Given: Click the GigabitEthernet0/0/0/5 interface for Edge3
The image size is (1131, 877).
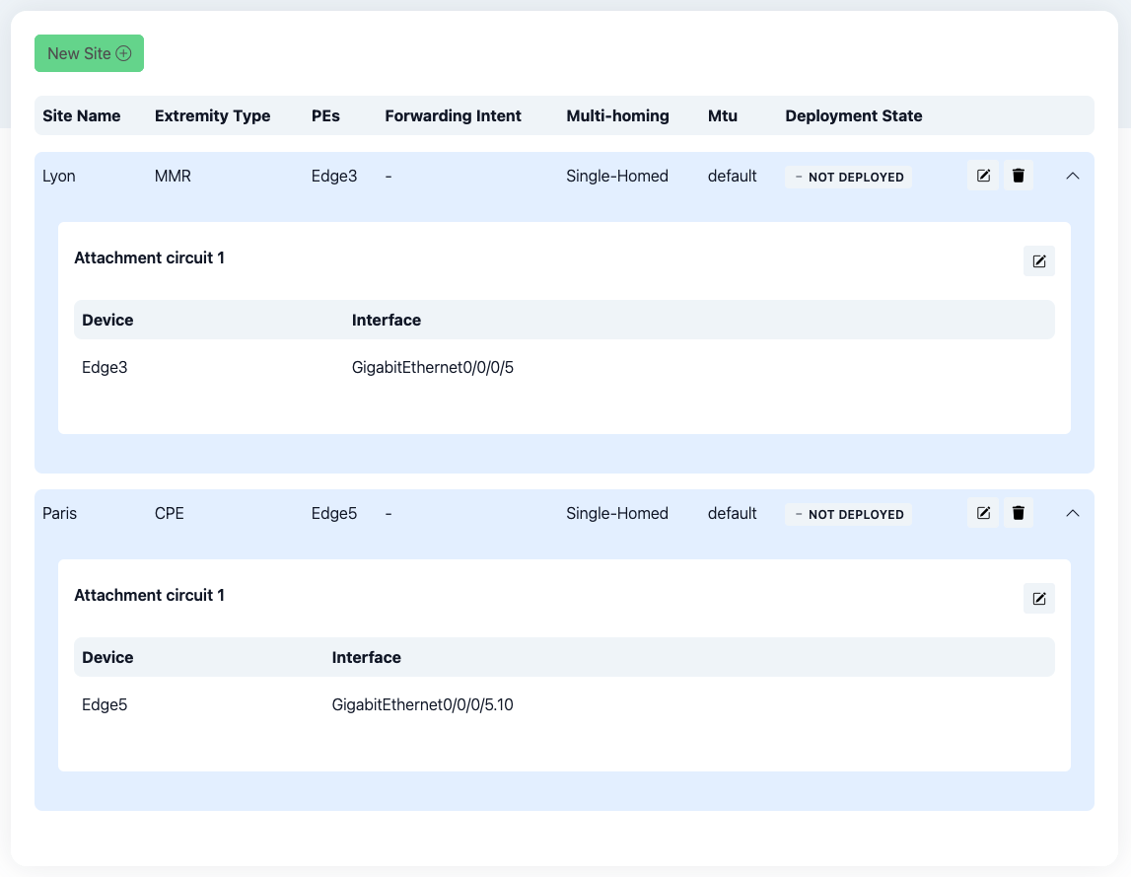Looking at the screenshot, I should tap(433, 368).
